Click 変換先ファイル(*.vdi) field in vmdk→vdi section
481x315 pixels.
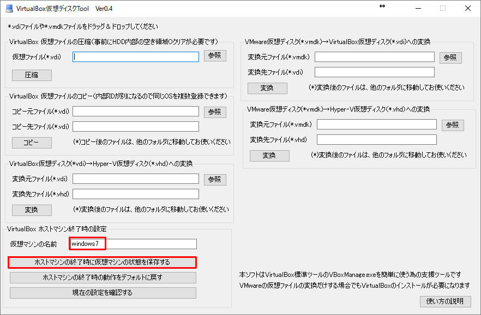coord(375,72)
